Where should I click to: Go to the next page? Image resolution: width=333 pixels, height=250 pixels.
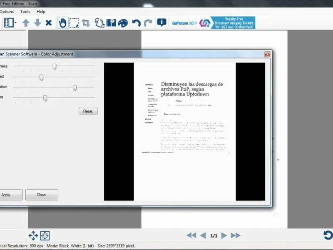tap(224, 235)
